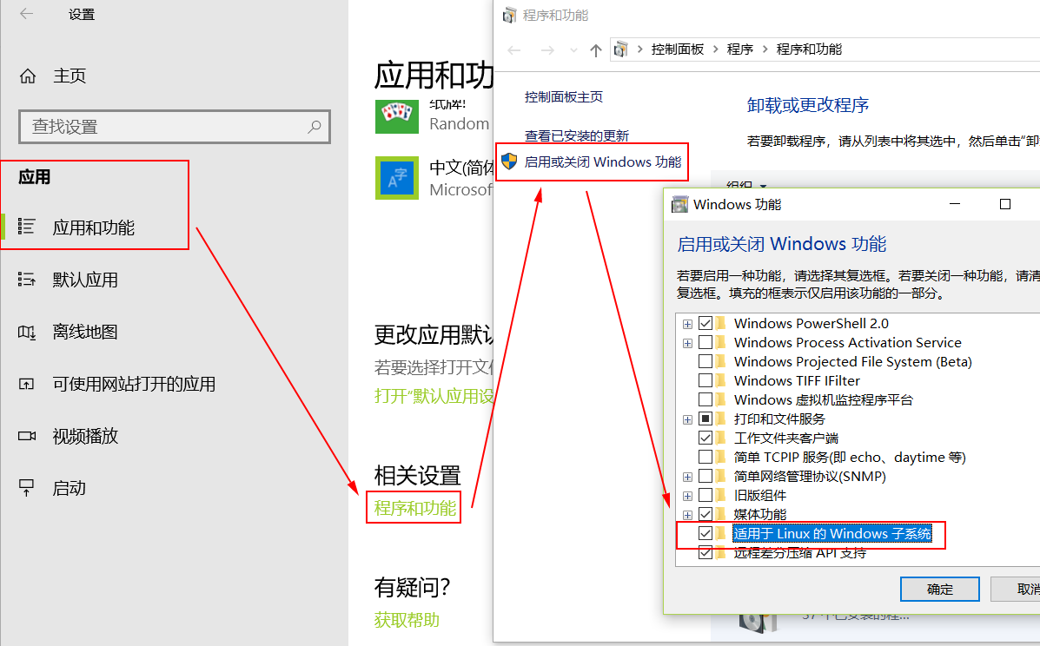This screenshot has height=646, width=1040.
Task: Select 视频播放 in Settings sidebar
Action: pyautogui.click(x=85, y=436)
